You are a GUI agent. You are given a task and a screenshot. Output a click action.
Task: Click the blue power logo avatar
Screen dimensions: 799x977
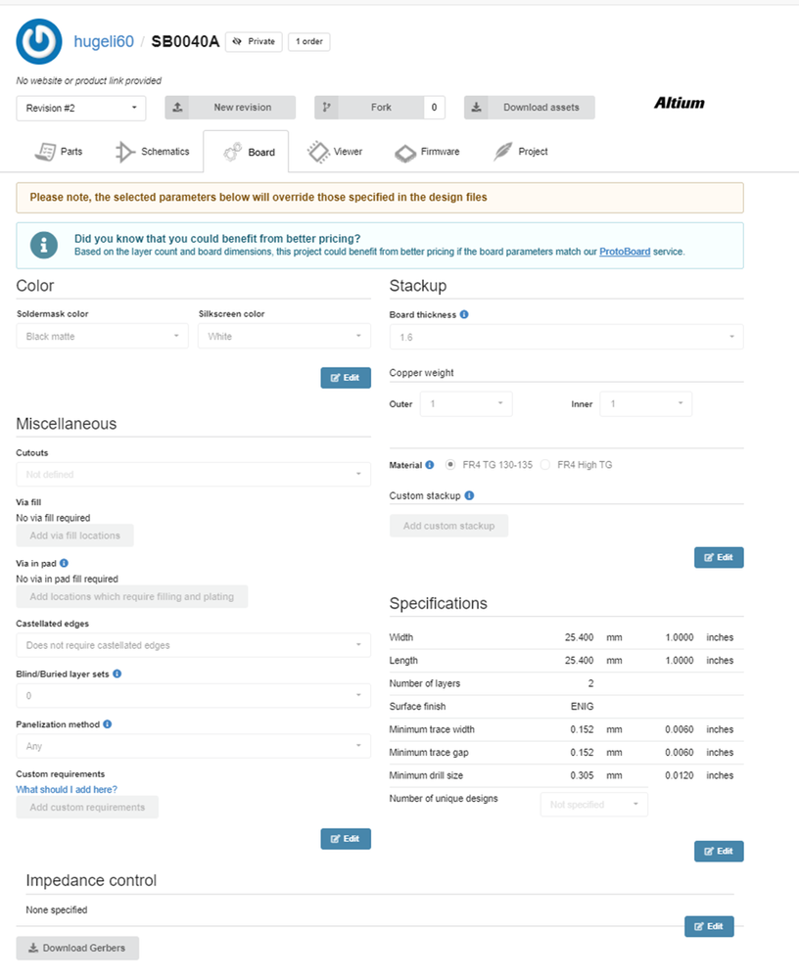pos(39,41)
